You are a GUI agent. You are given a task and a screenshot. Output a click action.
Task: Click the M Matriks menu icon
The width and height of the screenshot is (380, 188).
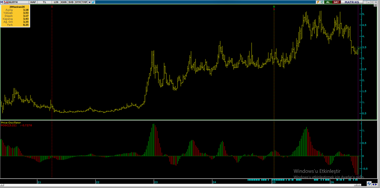pyautogui.click(x=2, y=2)
